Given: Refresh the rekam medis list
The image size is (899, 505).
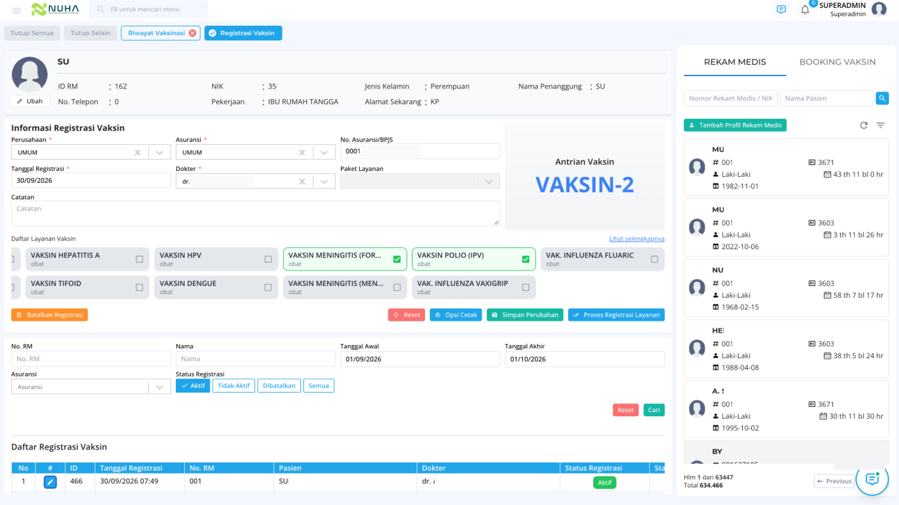Looking at the screenshot, I should click(864, 125).
